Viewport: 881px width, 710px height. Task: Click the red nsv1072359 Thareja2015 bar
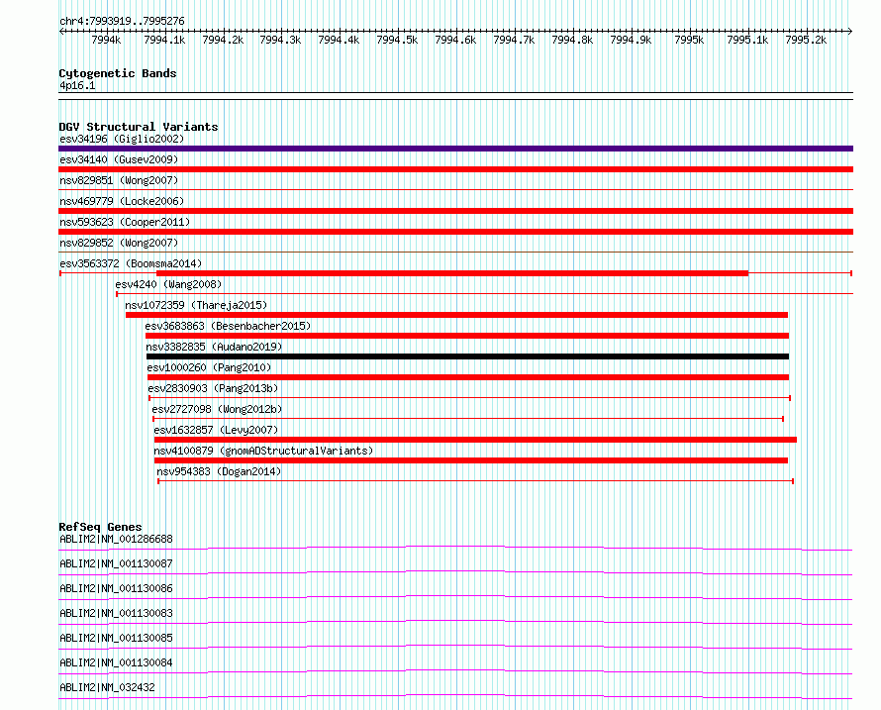(456, 315)
